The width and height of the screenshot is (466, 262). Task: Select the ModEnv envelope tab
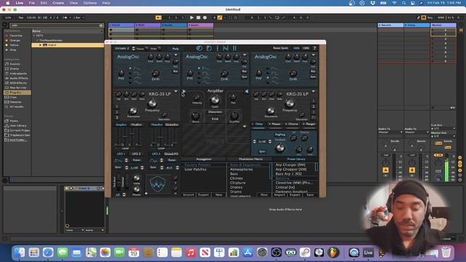(136, 124)
